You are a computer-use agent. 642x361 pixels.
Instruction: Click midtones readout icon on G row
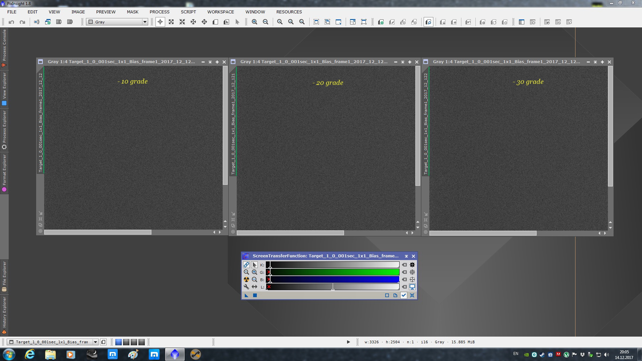coord(412,272)
